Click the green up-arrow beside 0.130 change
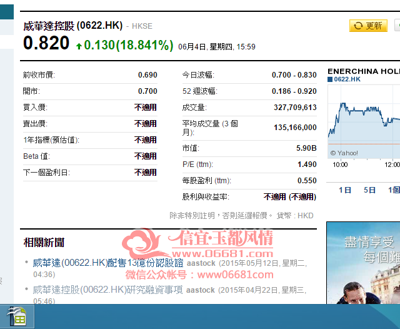The height and width of the screenshot is (329, 400). pyautogui.click(x=79, y=46)
